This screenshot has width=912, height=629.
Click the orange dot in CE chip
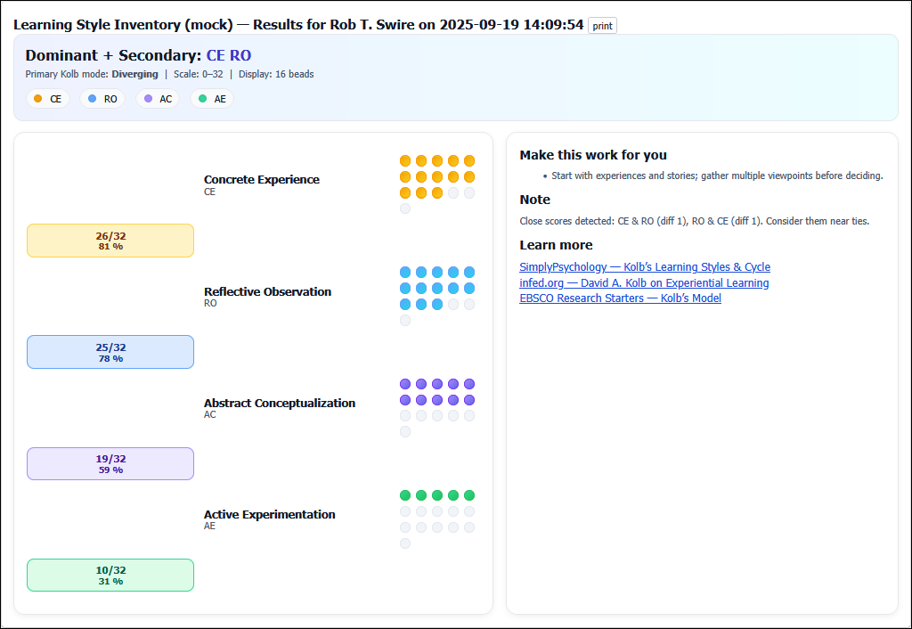(37, 99)
